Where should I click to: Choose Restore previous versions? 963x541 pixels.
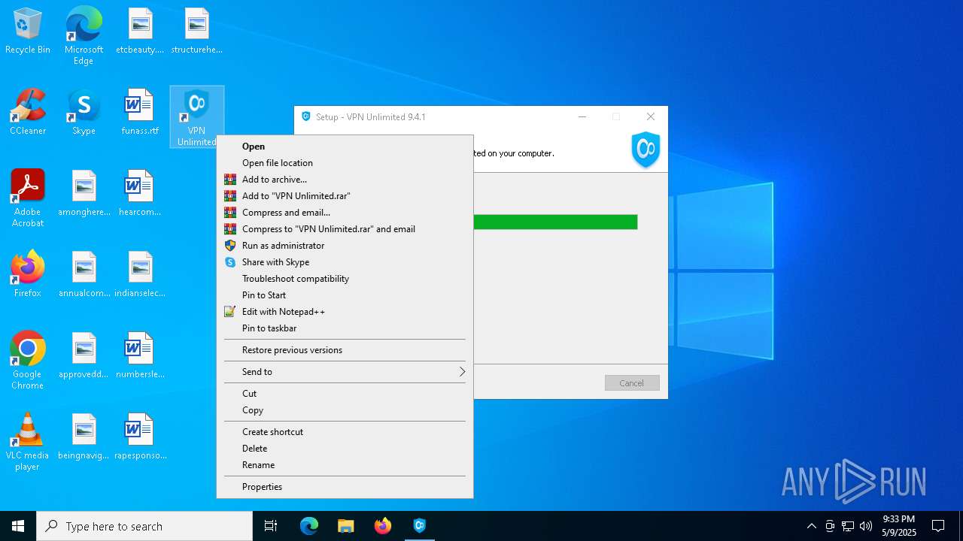345,350
